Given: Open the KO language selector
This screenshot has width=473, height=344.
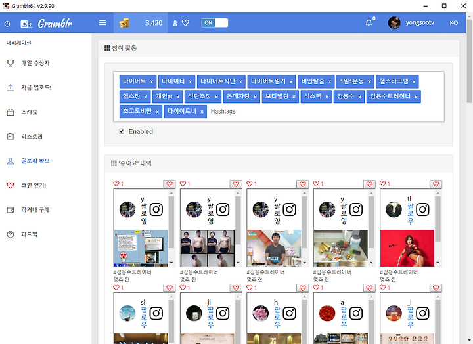Looking at the screenshot, I should click(454, 23).
